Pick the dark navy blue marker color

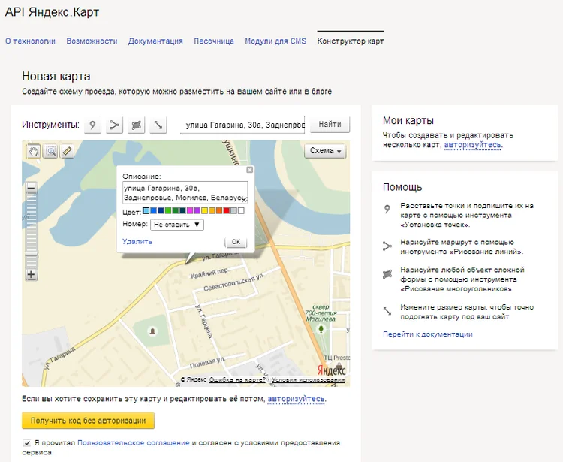pyautogui.click(x=161, y=210)
